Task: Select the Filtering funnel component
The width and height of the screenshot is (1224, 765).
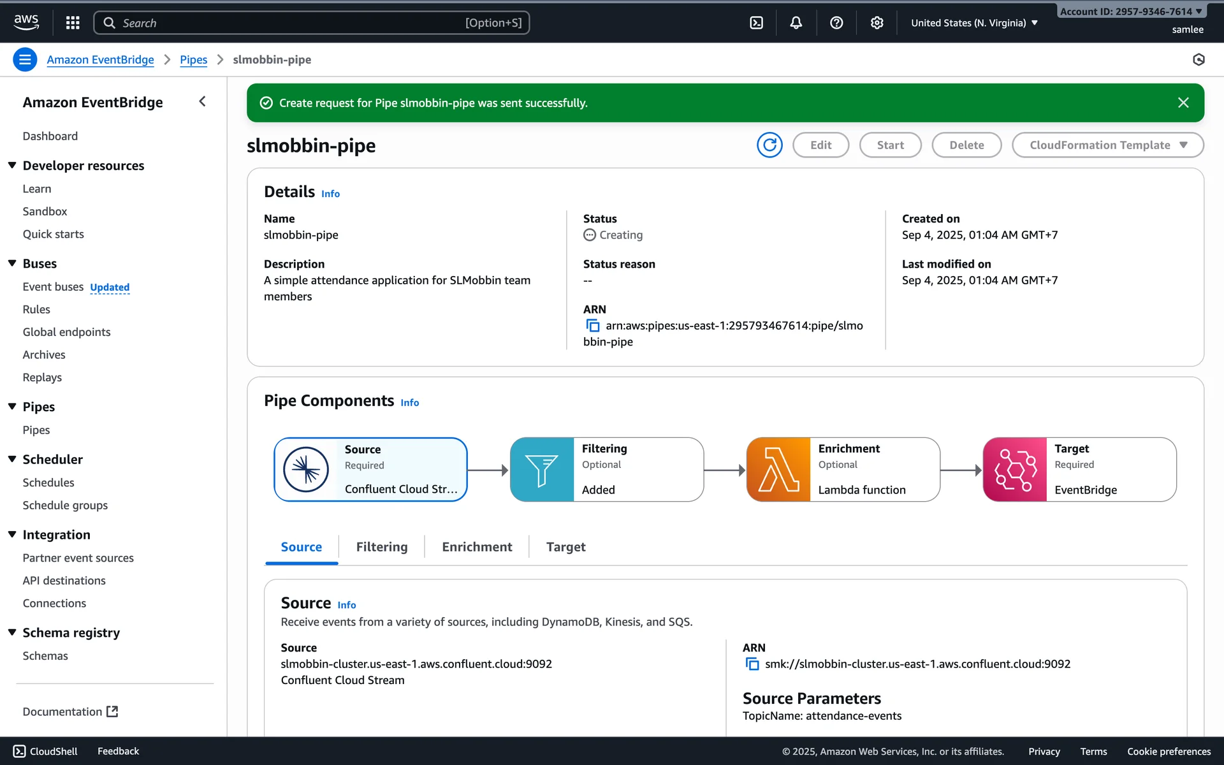Action: coord(542,470)
